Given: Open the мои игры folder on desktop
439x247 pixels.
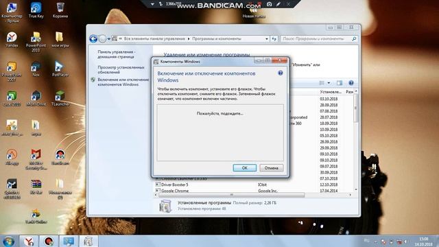Looking at the screenshot, I should pos(60,40).
